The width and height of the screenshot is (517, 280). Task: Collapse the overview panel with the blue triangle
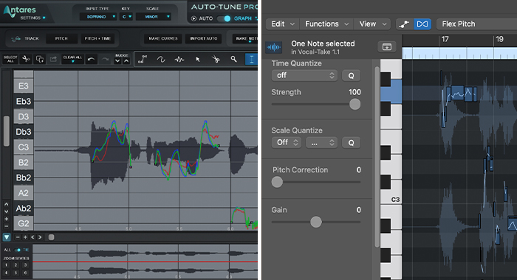[7, 237]
